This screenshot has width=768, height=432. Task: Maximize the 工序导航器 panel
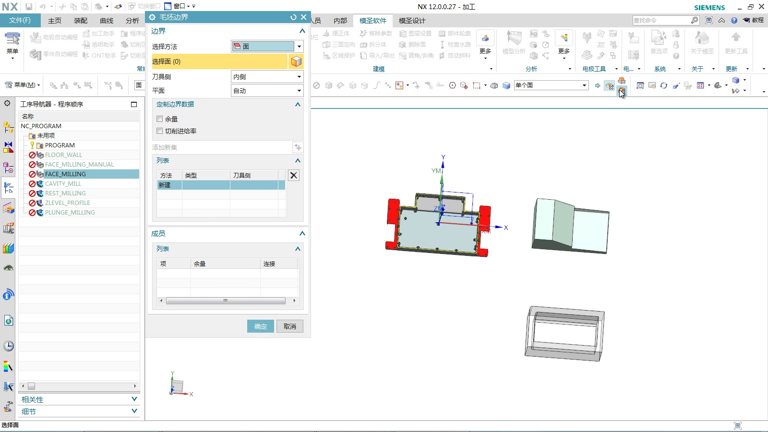(x=134, y=104)
